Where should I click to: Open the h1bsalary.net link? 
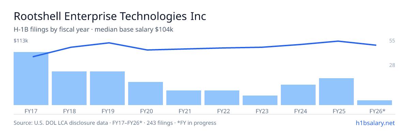point(375,123)
